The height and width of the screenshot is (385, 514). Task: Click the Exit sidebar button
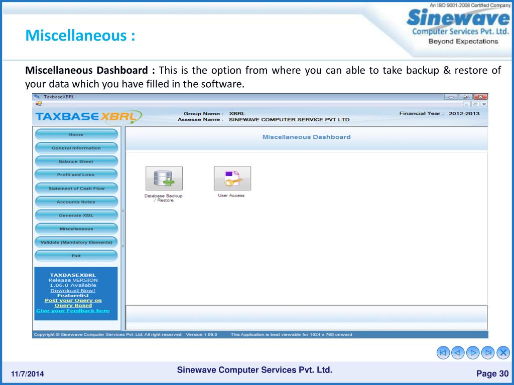pyautogui.click(x=76, y=256)
